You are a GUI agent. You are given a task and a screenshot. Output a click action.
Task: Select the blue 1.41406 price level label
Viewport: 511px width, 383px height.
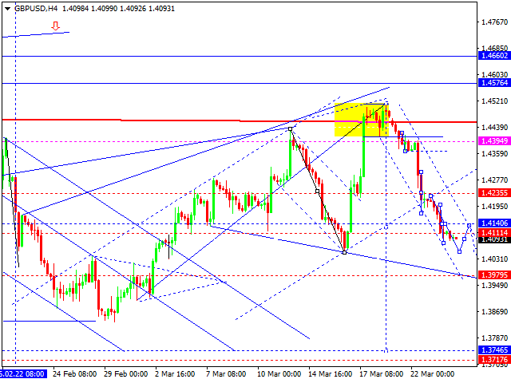[494, 223]
